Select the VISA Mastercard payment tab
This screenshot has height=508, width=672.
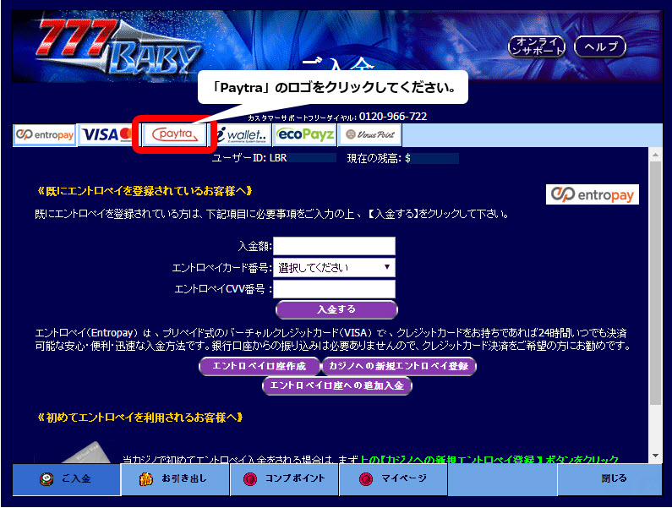[107, 135]
